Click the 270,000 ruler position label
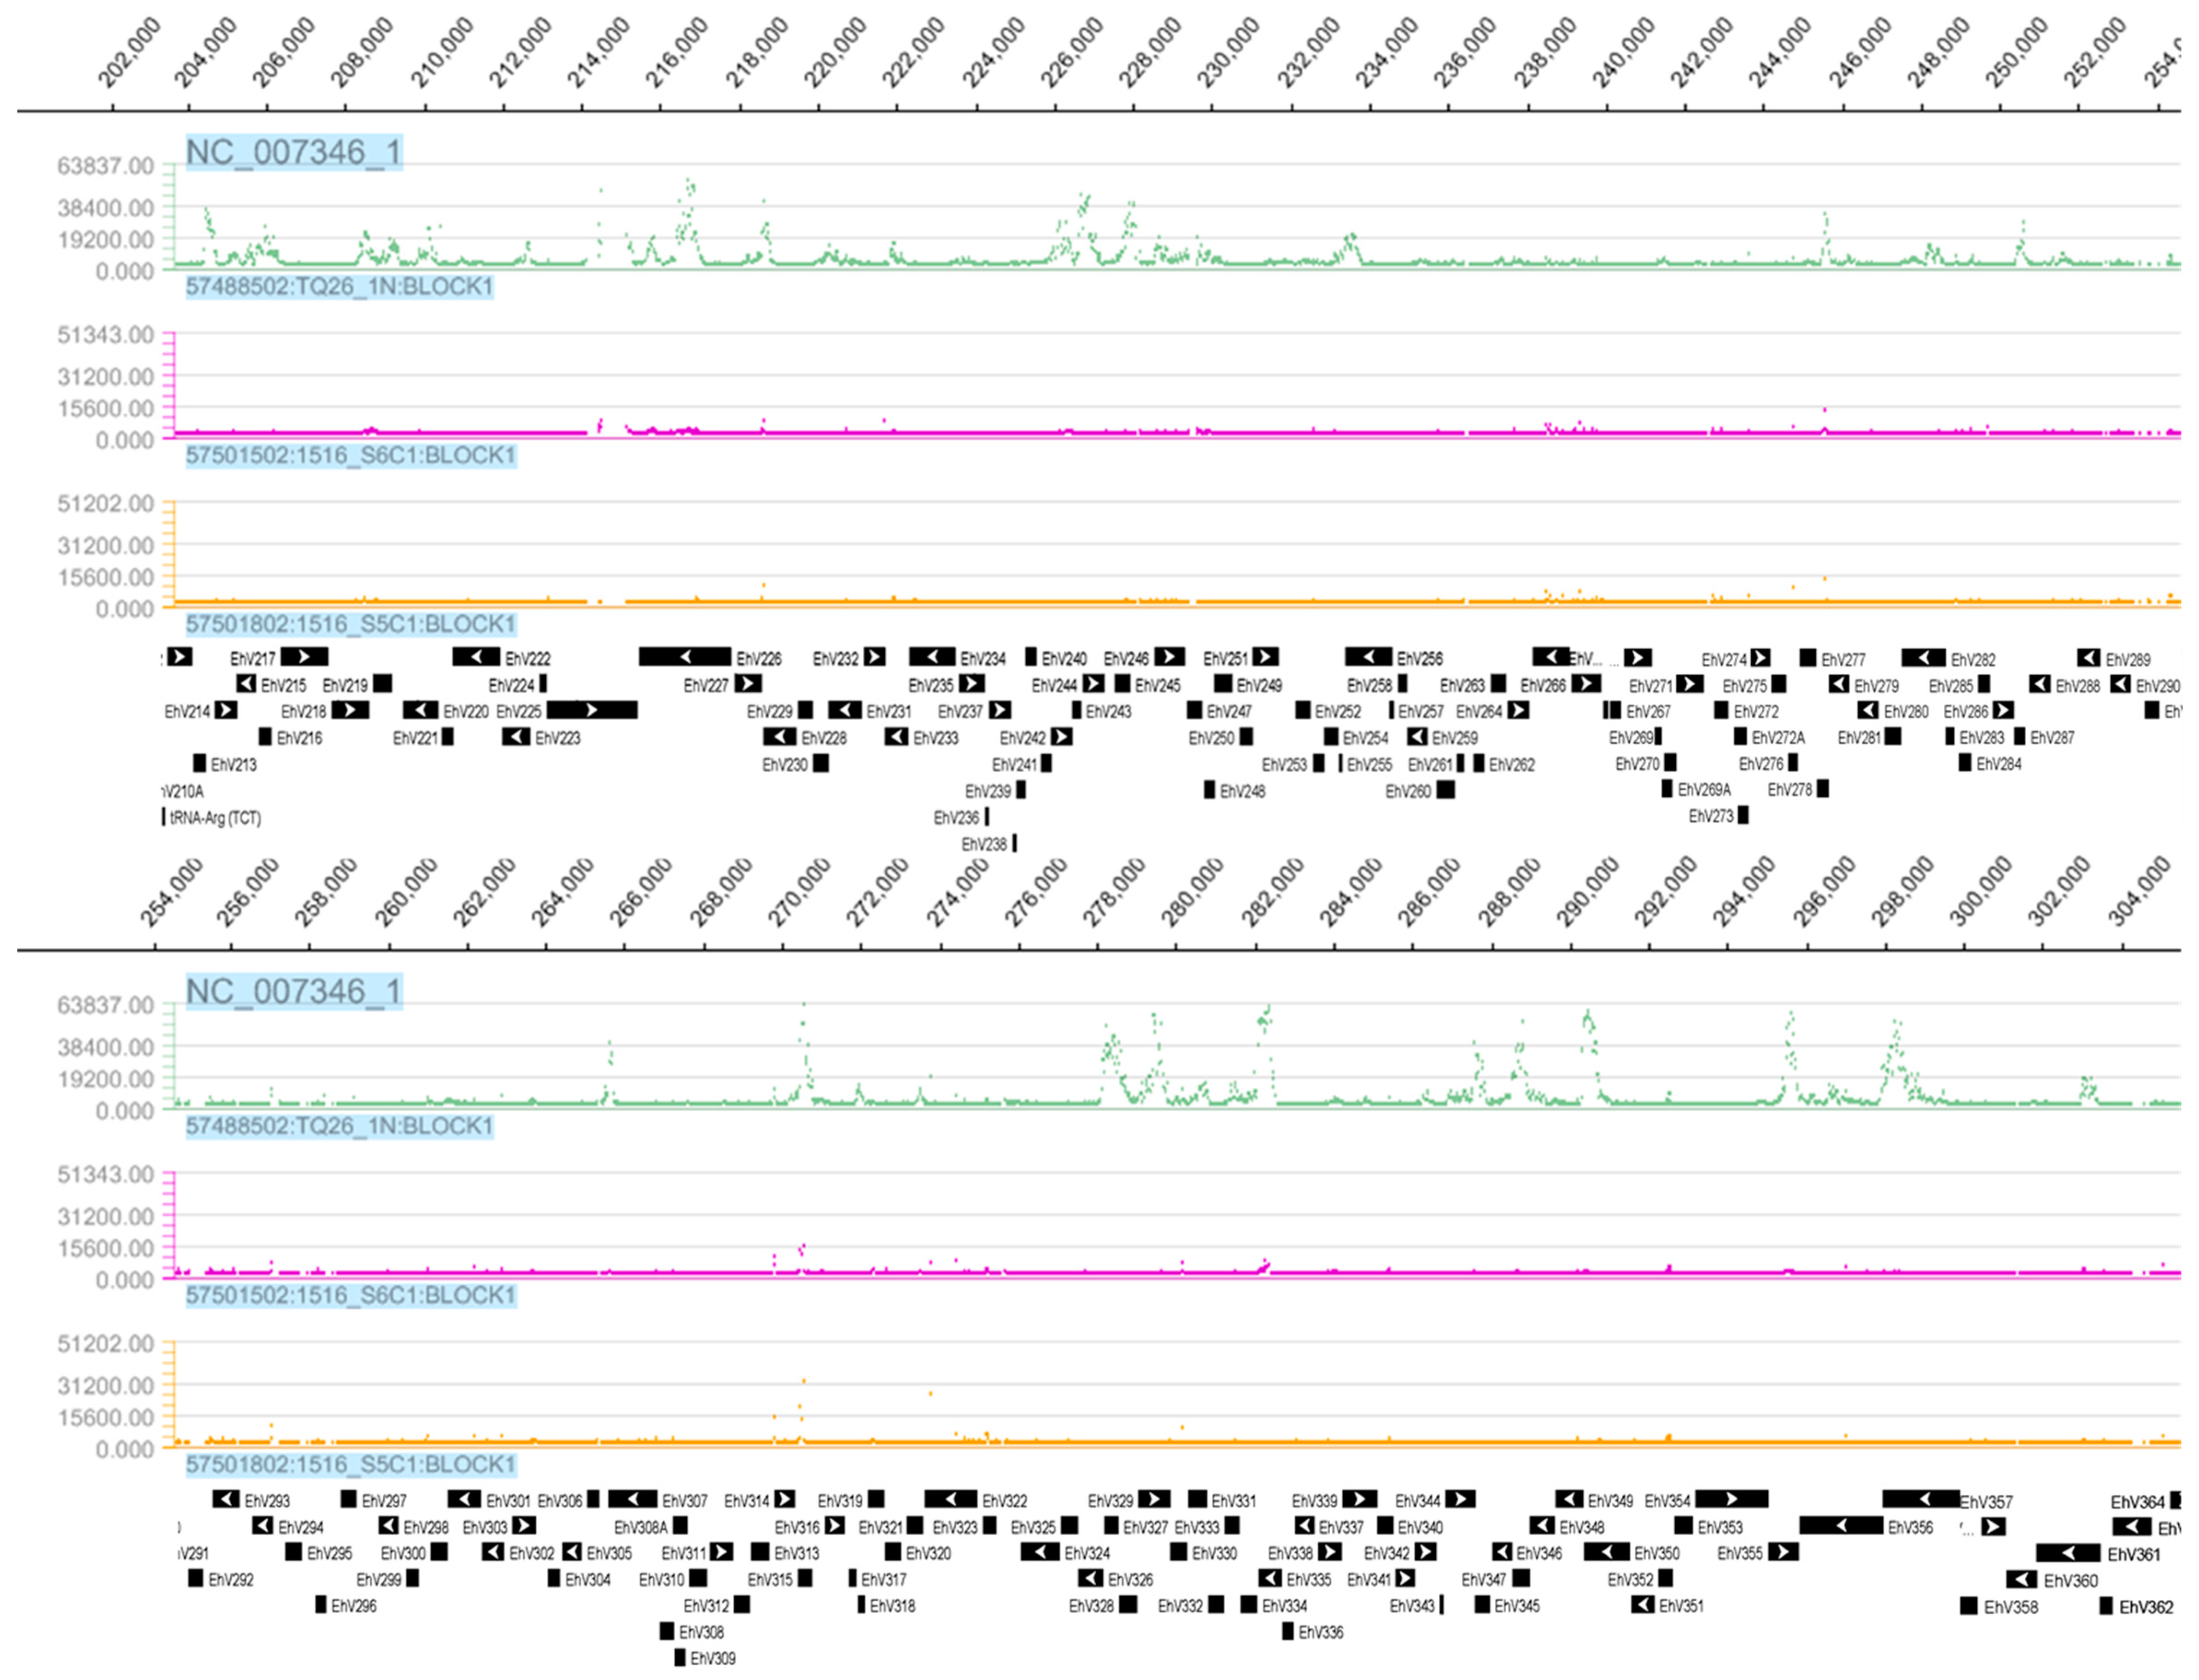Image resolution: width=2199 pixels, height=1680 pixels. click(799, 892)
